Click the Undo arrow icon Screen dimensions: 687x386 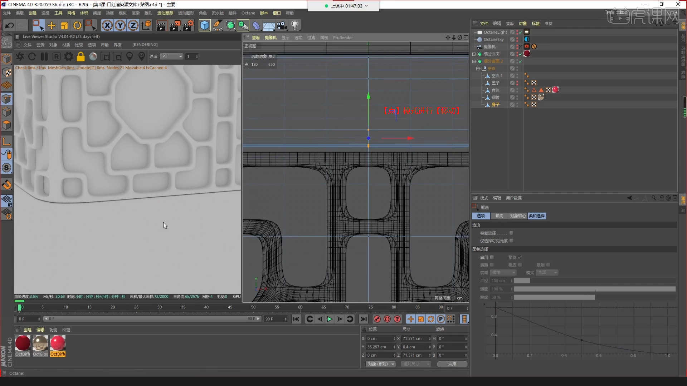click(x=10, y=25)
